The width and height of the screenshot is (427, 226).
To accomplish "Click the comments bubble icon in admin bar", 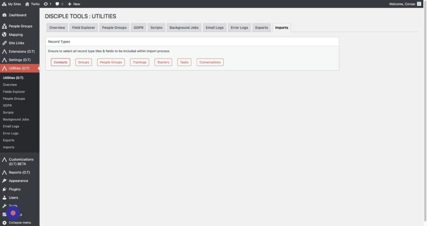I will pos(58,4).
